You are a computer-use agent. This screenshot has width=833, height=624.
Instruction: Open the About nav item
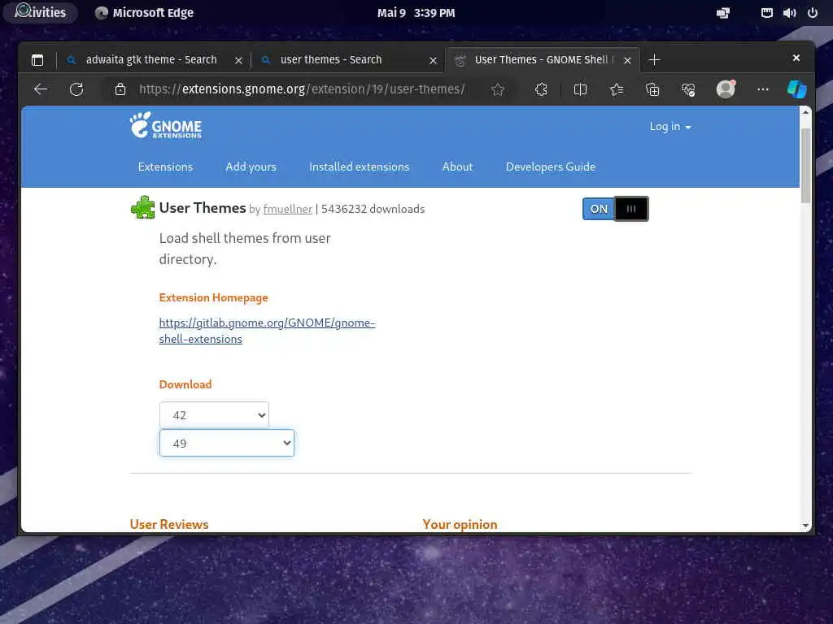point(457,167)
